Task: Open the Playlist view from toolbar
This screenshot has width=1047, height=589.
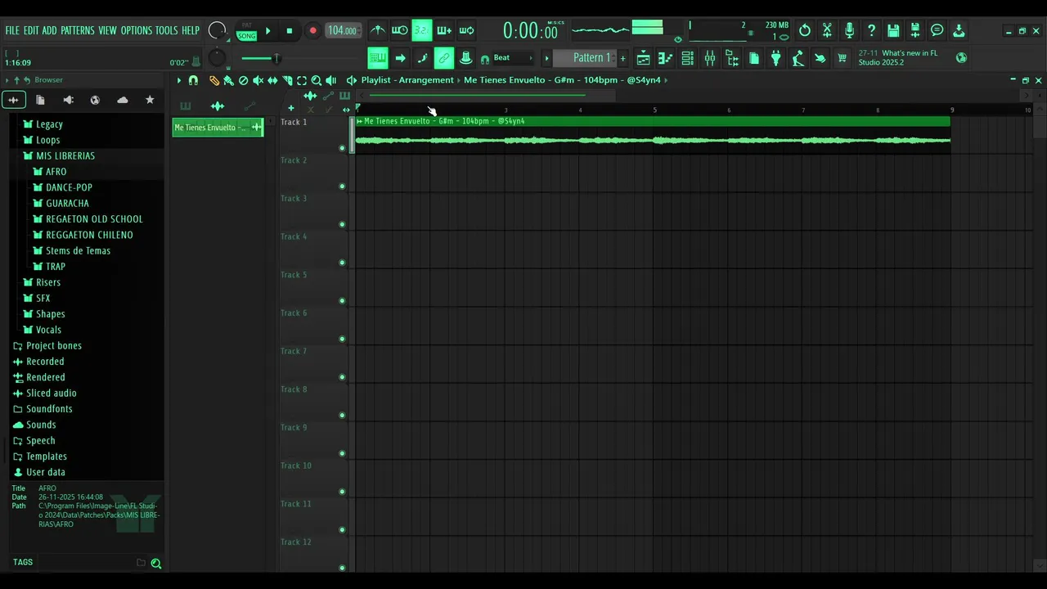Action: 644,58
